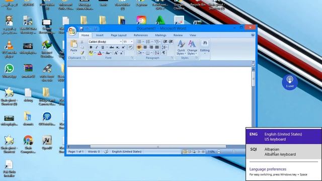Open the Calibri (Body) font name dropdown
The height and width of the screenshot is (181, 322).
[x=121, y=42]
